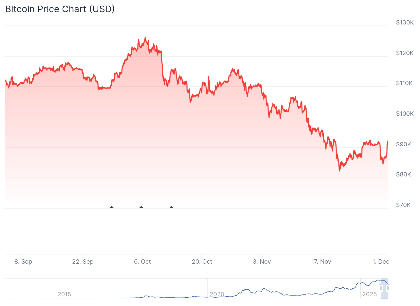Click the '1. Dec' date axis label
The height and width of the screenshot is (306, 420).
[x=381, y=262]
